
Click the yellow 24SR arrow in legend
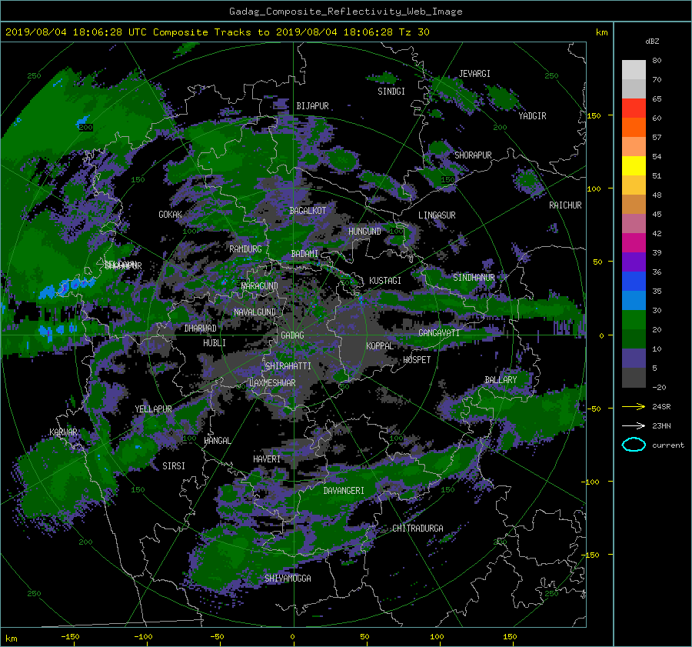[634, 406]
